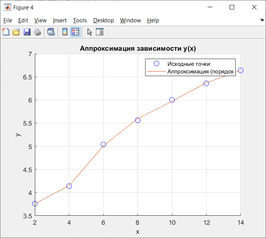Click the y-axis label 'y'
266x238 pixels.
click(18, 135)
